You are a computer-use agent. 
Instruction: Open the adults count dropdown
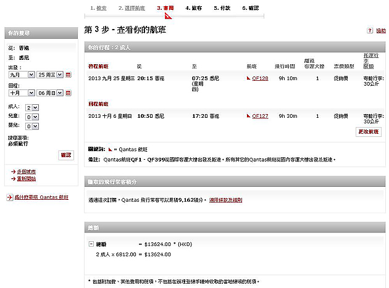pos(34,107)
